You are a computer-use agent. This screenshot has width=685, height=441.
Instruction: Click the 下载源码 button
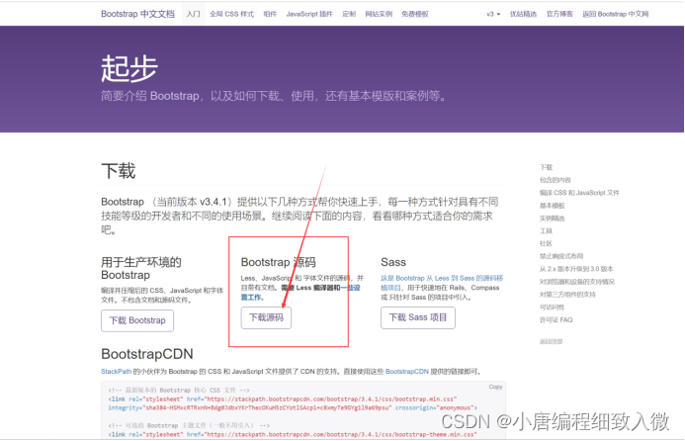266,317
